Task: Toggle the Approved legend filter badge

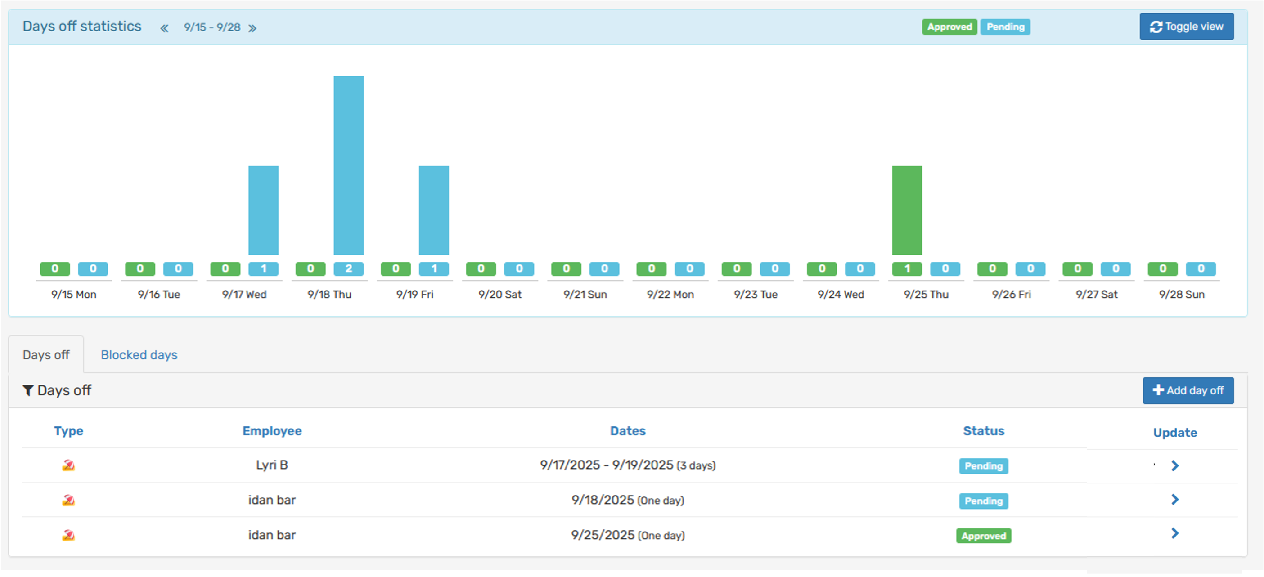Action: point(949,27)
